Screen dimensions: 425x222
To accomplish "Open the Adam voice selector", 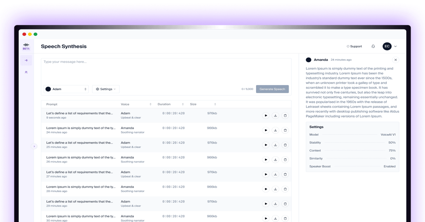I will [66, 89].
